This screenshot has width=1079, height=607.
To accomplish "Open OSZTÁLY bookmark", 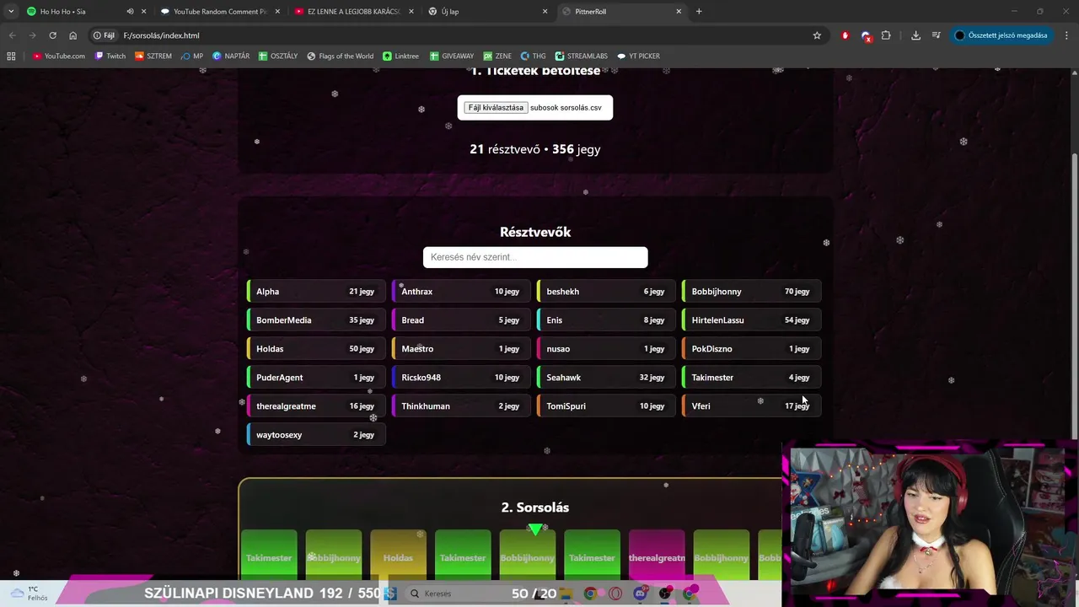I will pos(278,56).
